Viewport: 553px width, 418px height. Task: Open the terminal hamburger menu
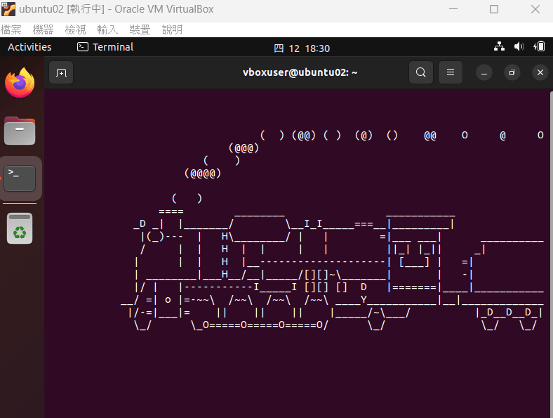point(451,72)
